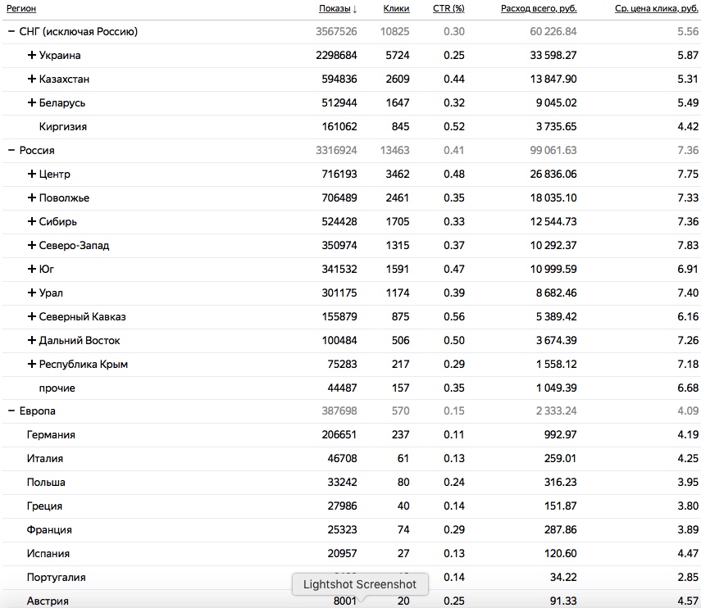Expand the Сибирь region
701x608 pixels.
32,221
